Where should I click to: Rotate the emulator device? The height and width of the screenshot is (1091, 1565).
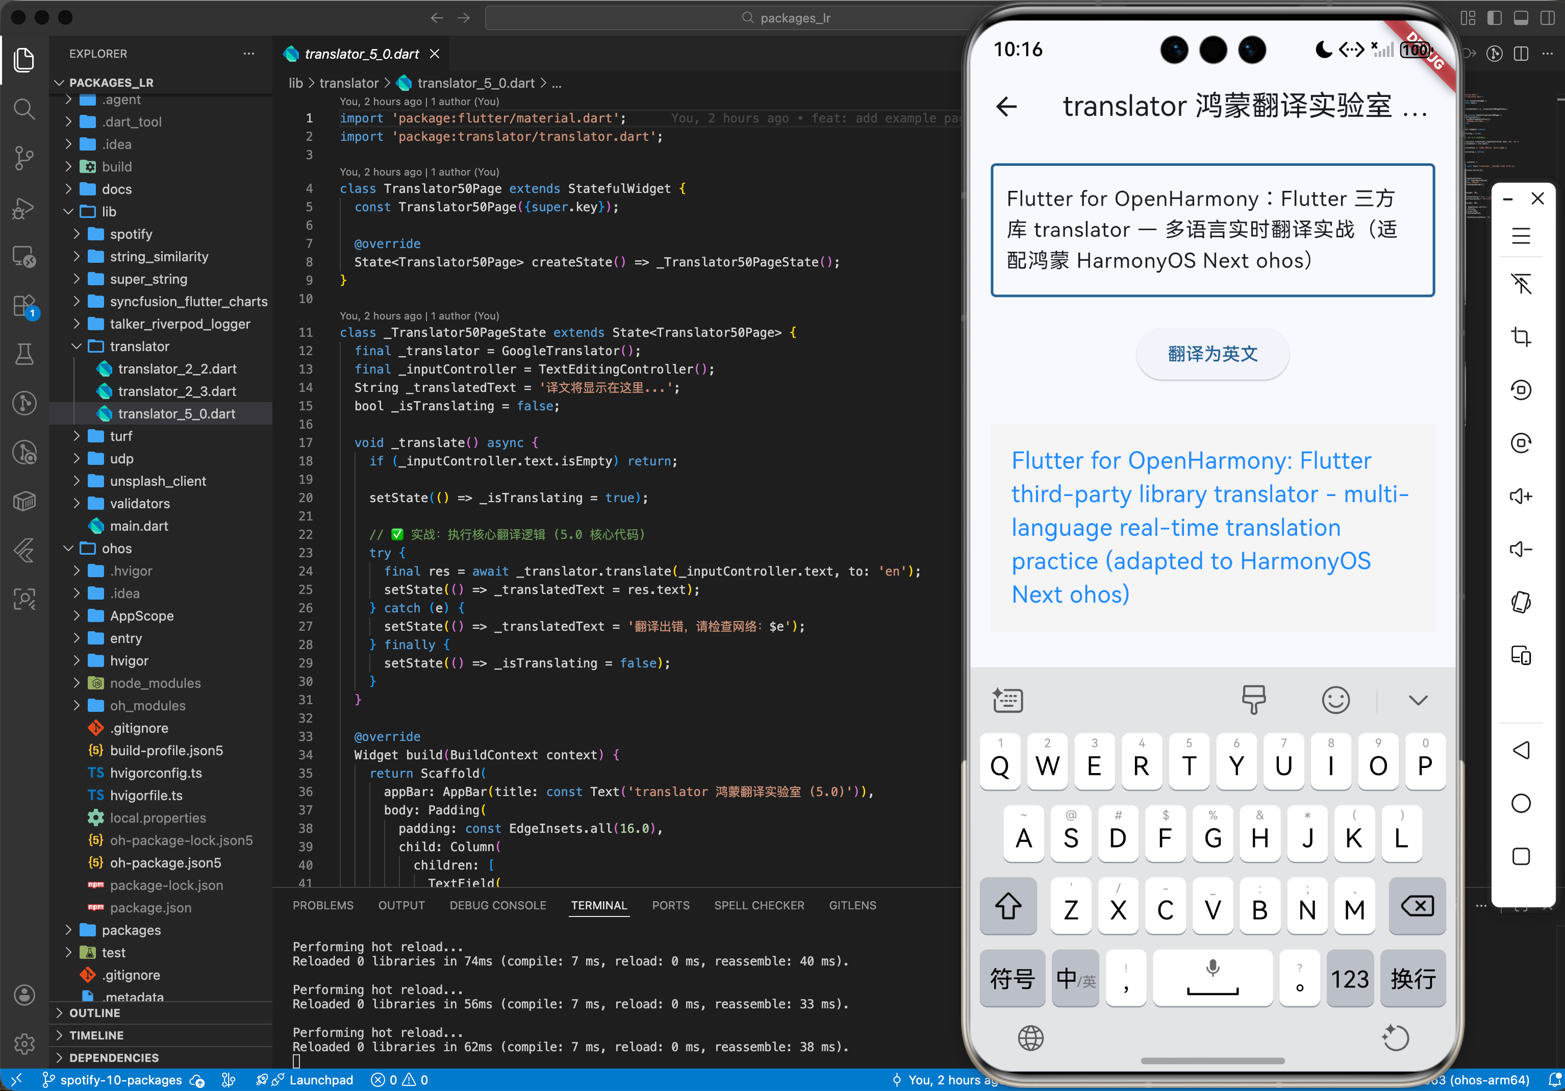tap(1521, 602)
